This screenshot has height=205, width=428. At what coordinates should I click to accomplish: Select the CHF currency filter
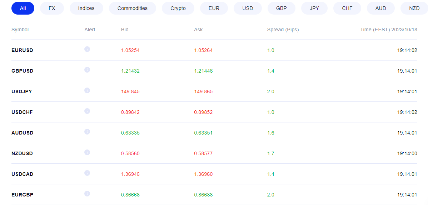click(x=347, y=8)
